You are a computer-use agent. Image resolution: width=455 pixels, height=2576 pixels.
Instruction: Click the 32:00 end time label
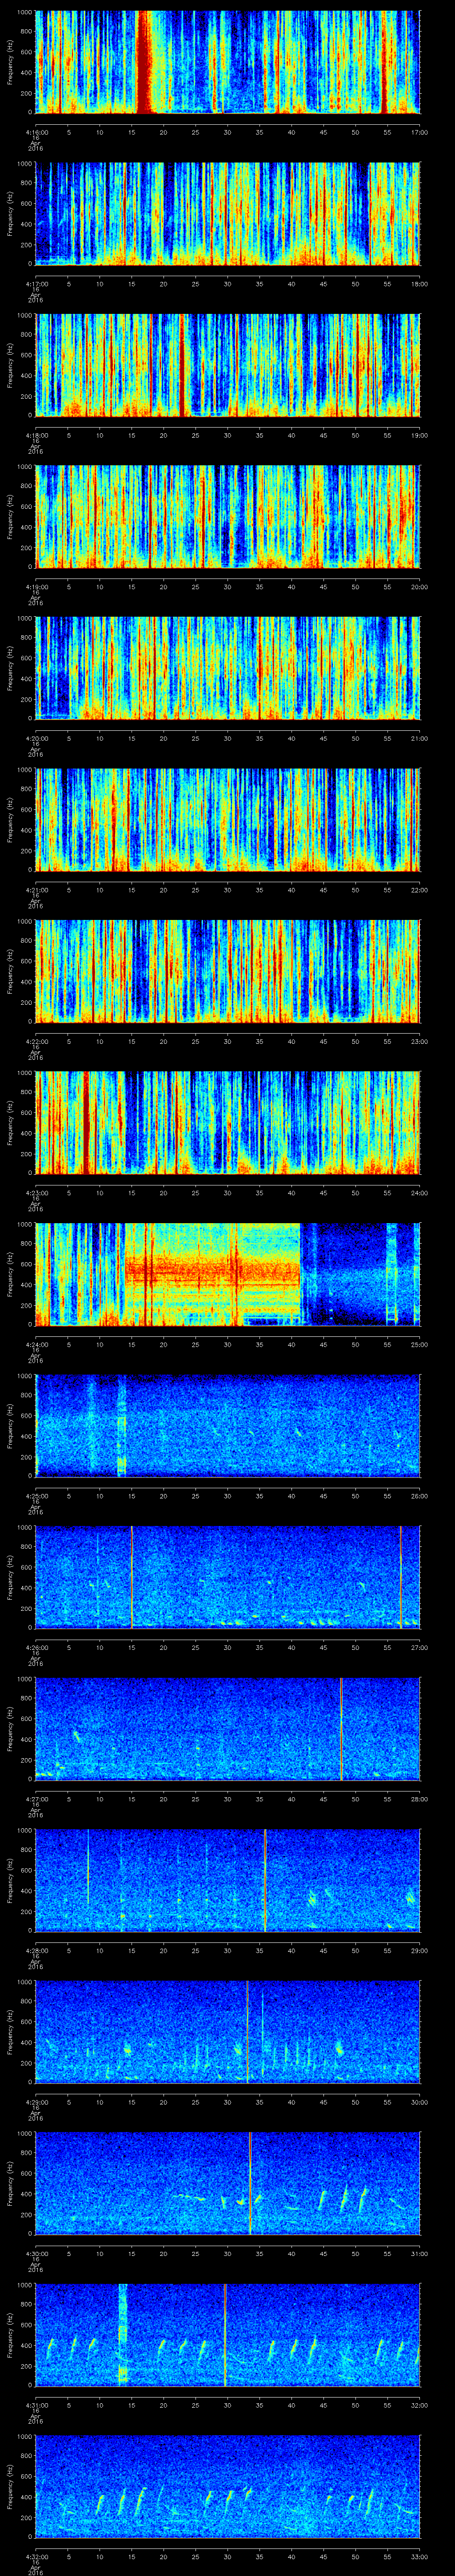[x=419, y=2405]
